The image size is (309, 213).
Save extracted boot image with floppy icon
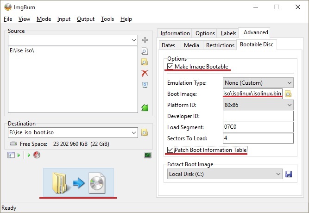click(x=289, y=174)
